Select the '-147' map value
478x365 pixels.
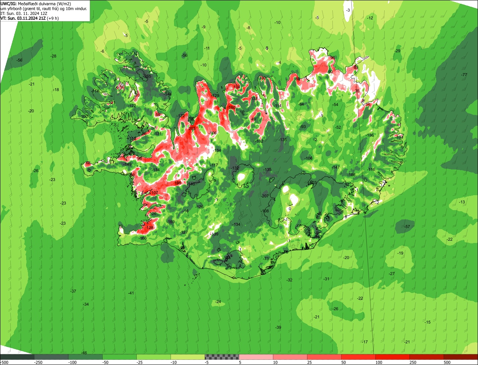pyautogui.click(x=336, y=167)
